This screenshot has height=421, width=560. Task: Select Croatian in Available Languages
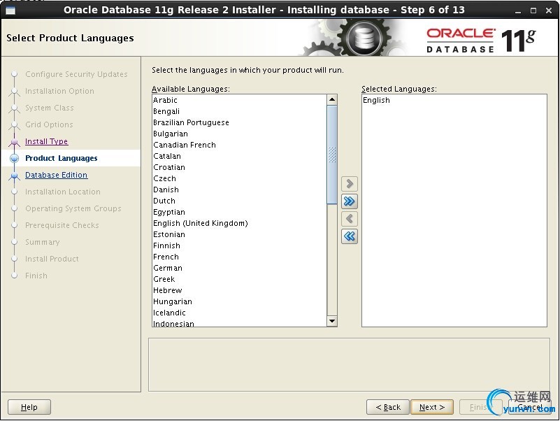pos(239,167)
